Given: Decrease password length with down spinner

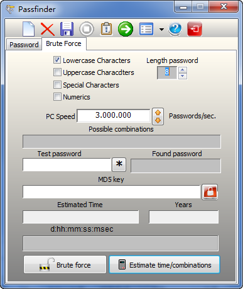Looking at the screenshot, I should coord(183,76).
